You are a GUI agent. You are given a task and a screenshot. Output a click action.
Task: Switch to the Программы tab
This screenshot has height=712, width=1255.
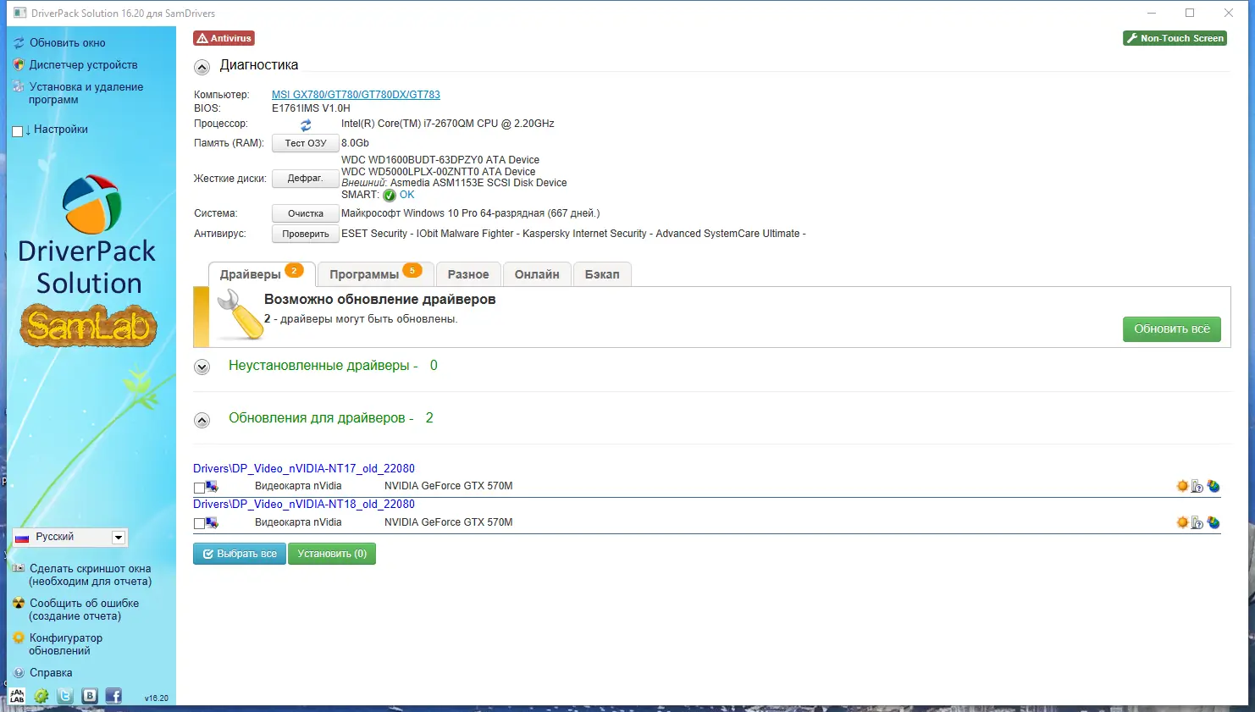[x=376, y=274]
